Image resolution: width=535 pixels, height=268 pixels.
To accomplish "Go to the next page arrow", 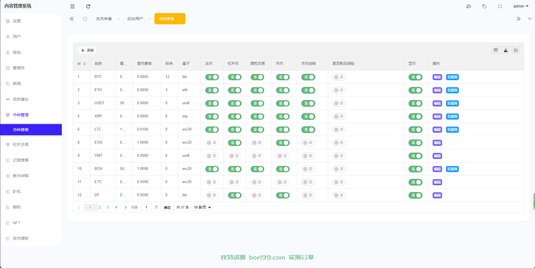I will (126, 207).
